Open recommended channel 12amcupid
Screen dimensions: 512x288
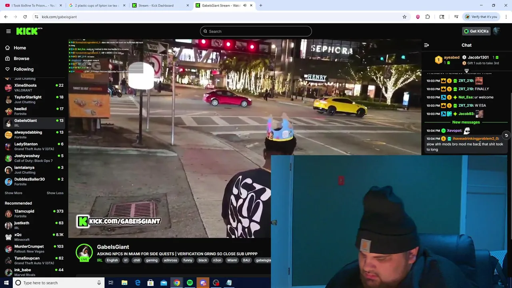point(34,214)
